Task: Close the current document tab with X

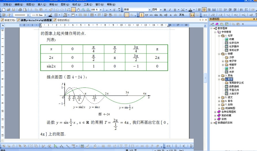Action: [x=206, y=20]
